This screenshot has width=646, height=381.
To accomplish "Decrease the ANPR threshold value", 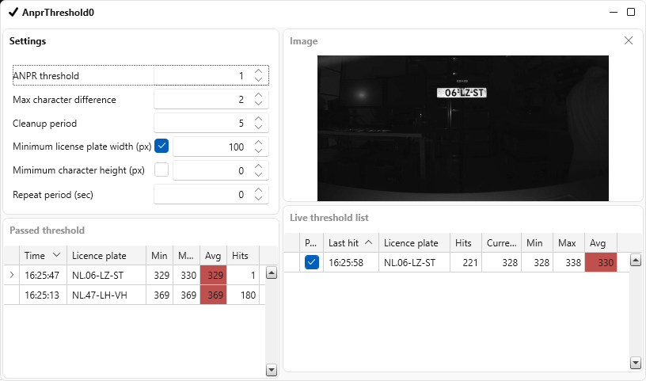I will (x=258, y=79).
